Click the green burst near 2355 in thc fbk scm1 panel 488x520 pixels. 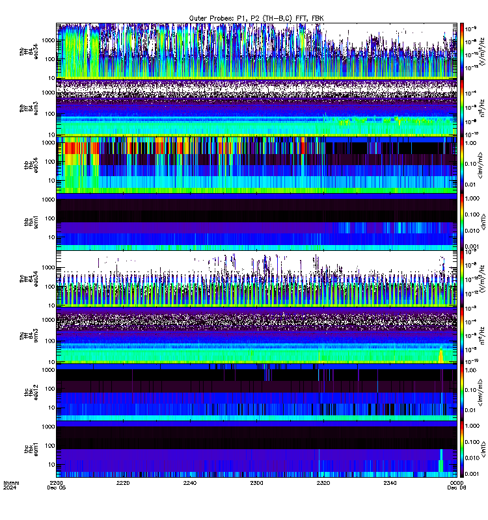coord(441,461)
